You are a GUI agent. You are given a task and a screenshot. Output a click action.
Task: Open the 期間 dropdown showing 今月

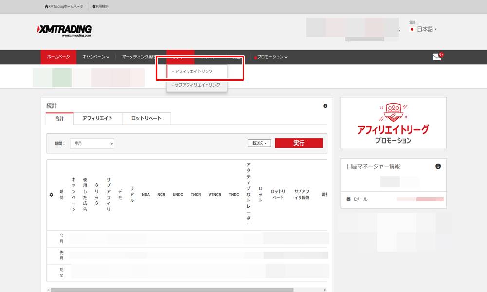point(93,143)
